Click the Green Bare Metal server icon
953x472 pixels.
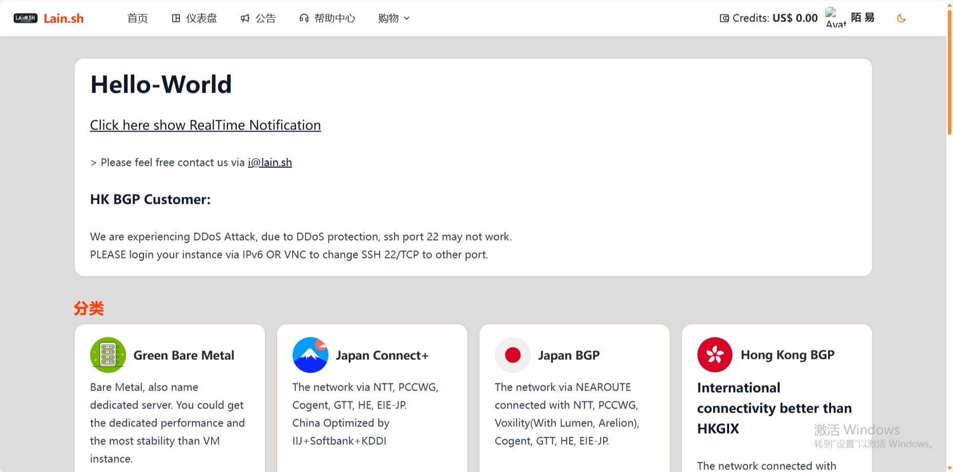coord(108,355)
